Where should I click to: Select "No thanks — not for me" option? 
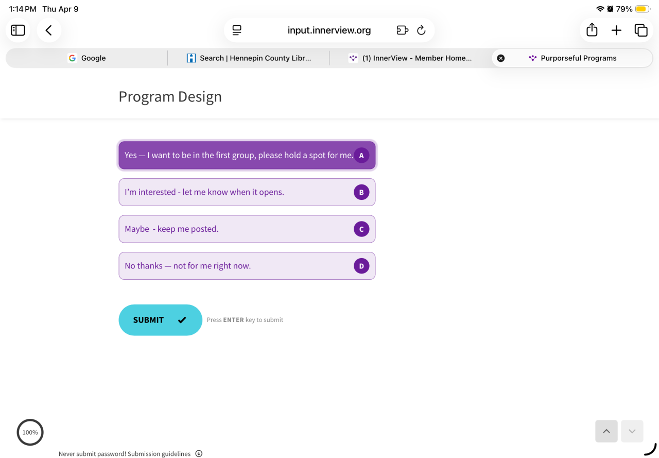click(247, 266)
